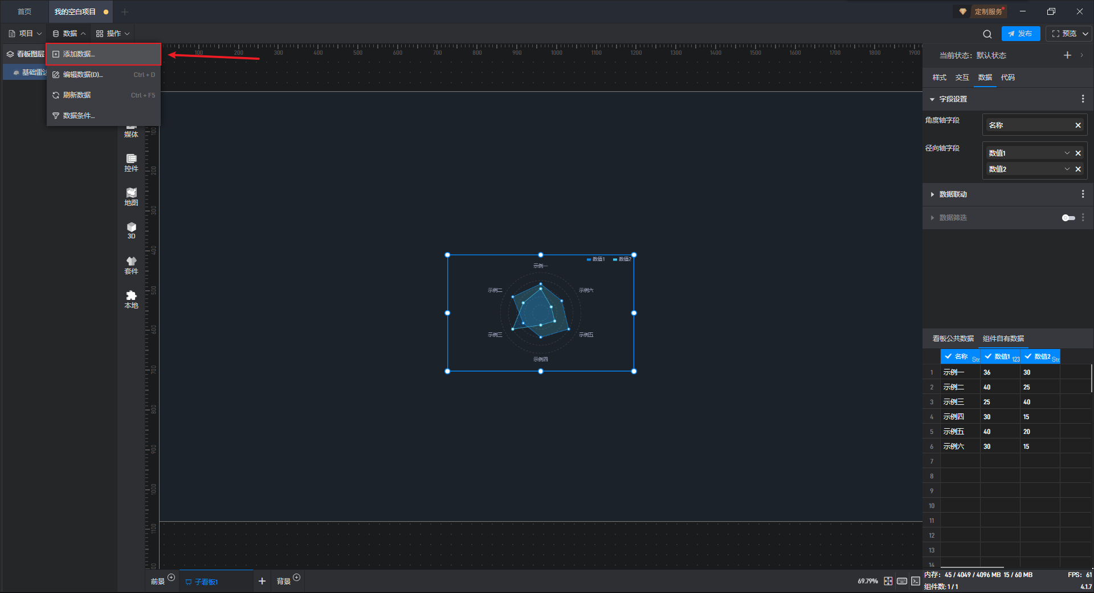Open the 数值1 radial field dropdown

pyautogui.click(x=1067, y=153)
